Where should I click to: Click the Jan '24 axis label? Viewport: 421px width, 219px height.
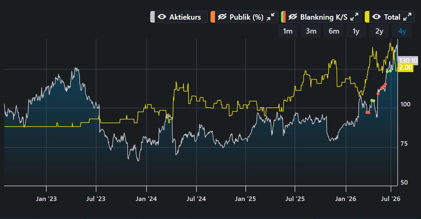coord(146,199)
